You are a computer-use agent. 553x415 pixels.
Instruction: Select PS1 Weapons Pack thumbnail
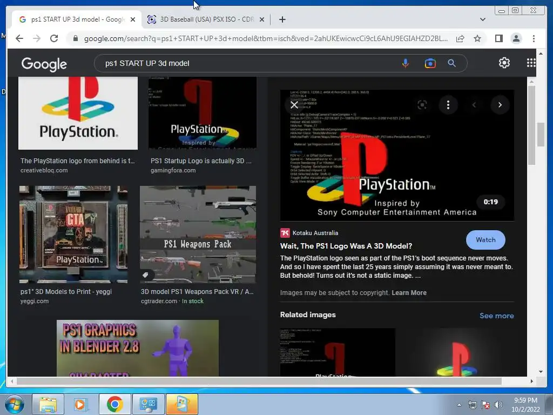198,235
